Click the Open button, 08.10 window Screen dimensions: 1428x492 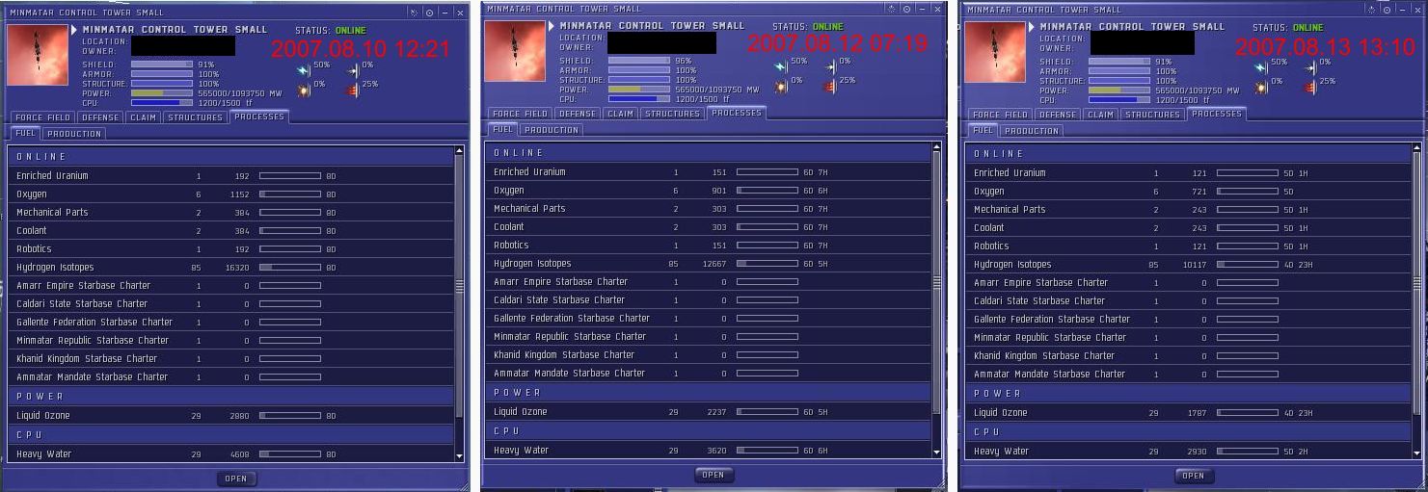236,479
